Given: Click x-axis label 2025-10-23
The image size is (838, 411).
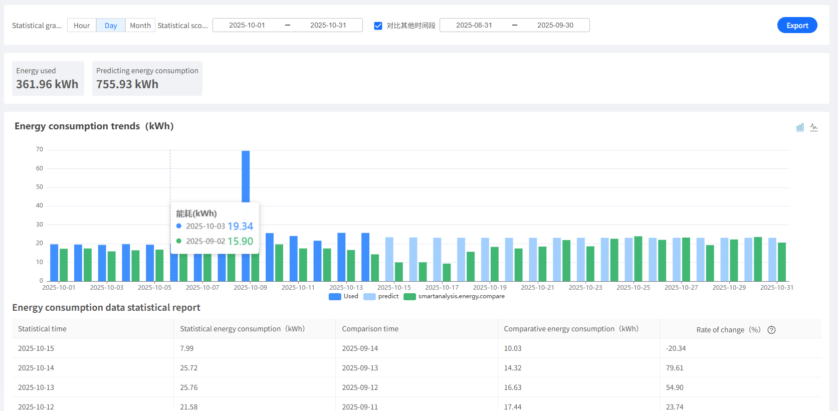Looking at the screenshot, I should 585,287.
